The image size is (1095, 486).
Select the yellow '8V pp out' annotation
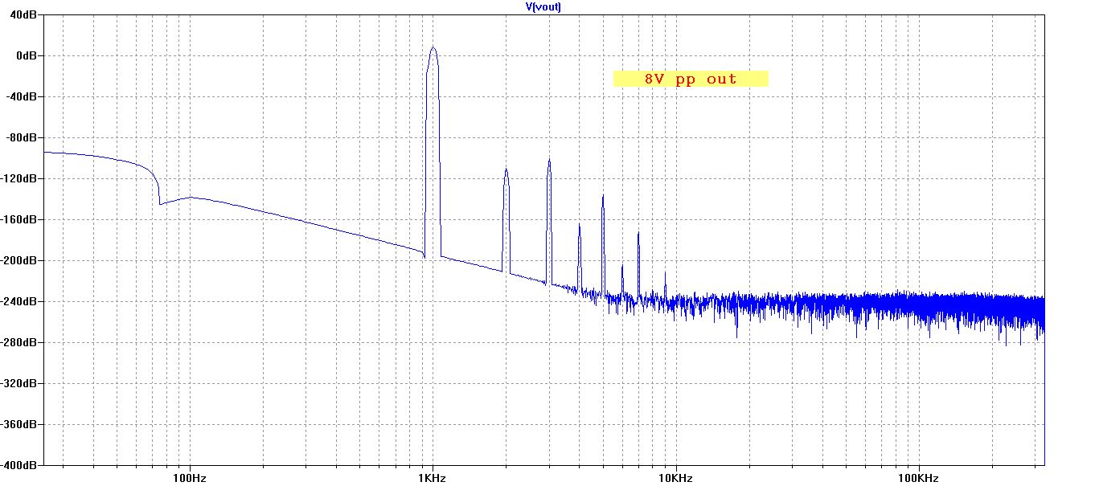point(691,79)
